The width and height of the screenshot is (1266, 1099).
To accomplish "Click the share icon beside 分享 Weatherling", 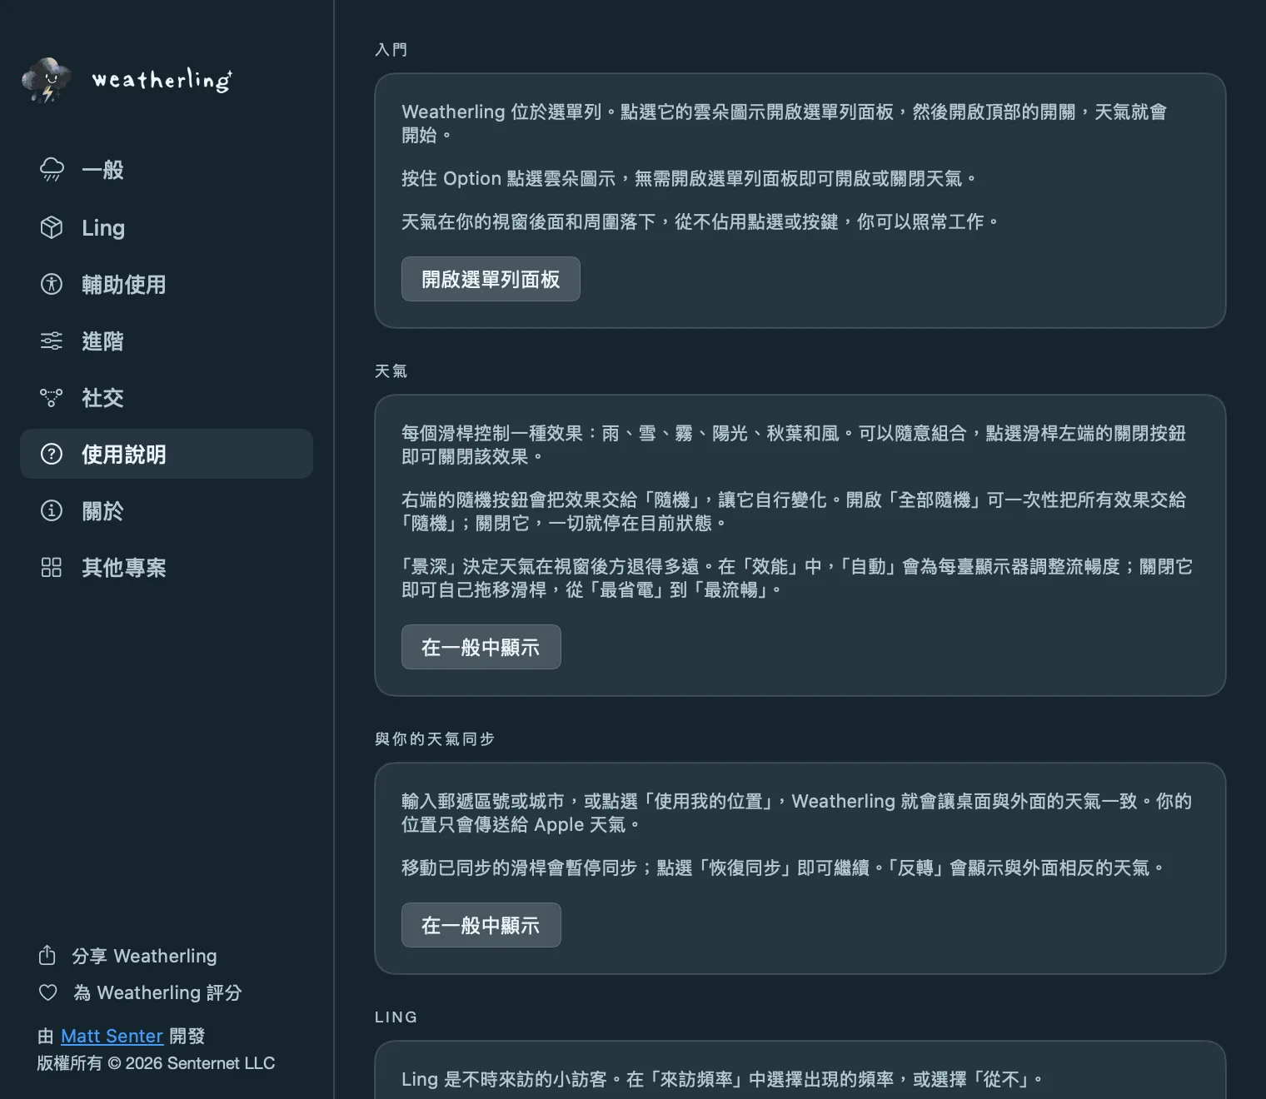I will [x=47, y=955].
